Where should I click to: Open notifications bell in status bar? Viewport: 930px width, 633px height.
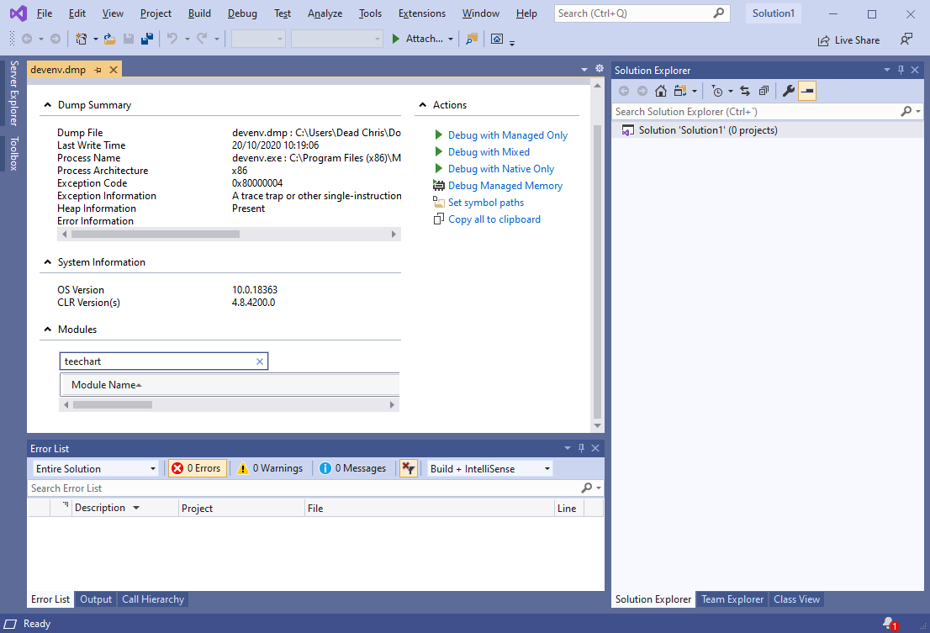pos(889,624)
